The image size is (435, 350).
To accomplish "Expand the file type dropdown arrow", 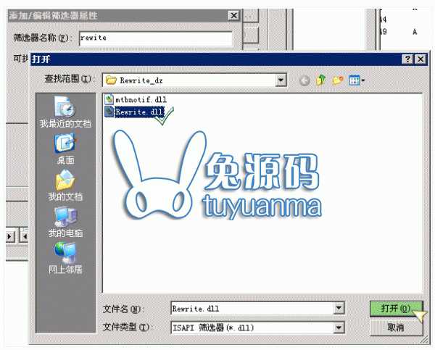I will coord(339,328).
